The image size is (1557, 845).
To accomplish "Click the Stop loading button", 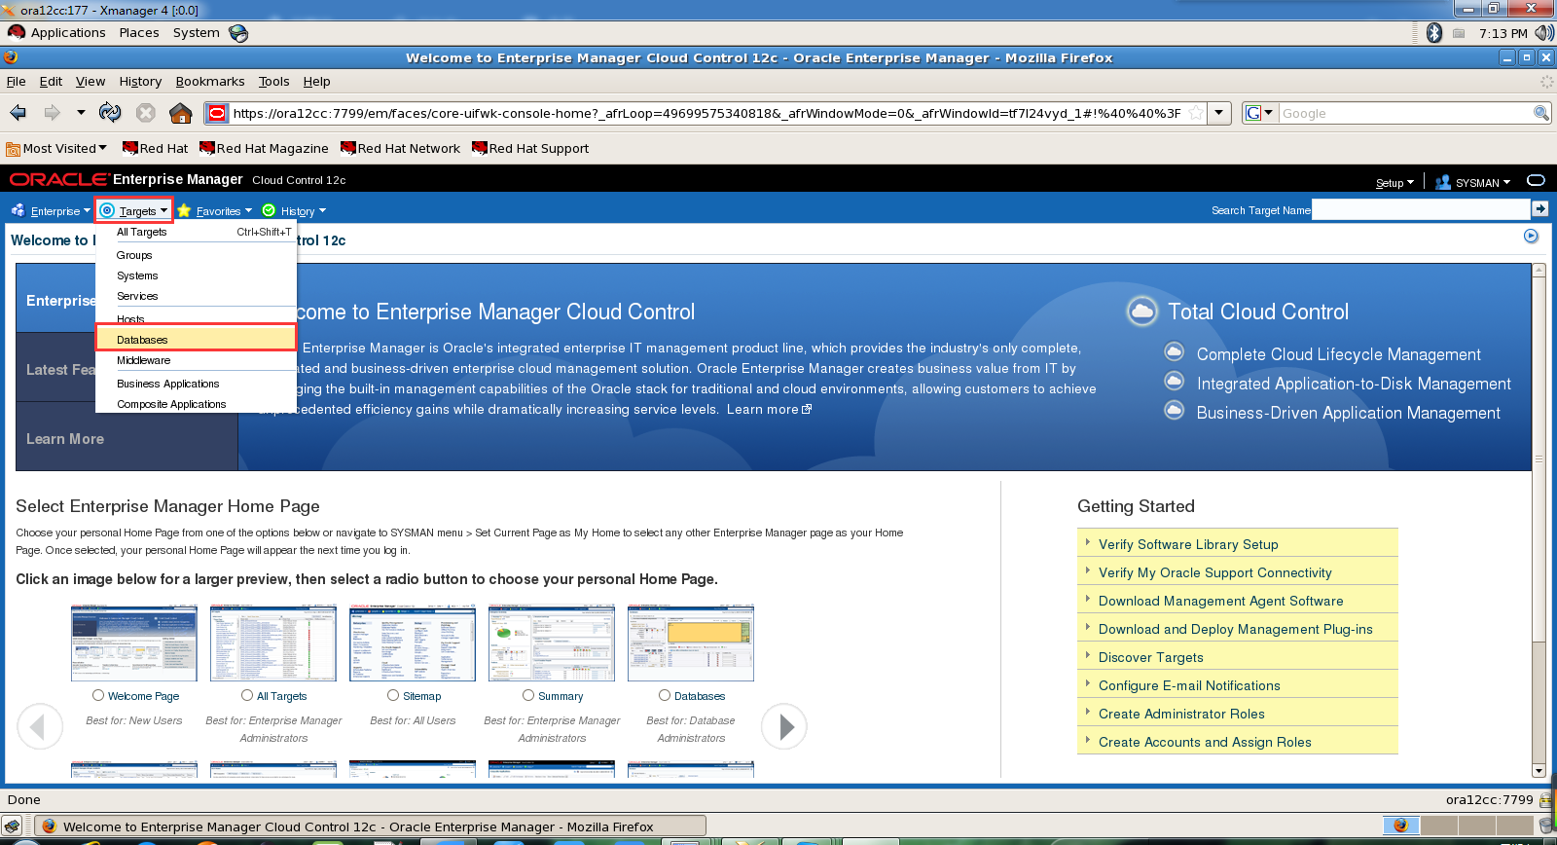I will coord(146,113).
